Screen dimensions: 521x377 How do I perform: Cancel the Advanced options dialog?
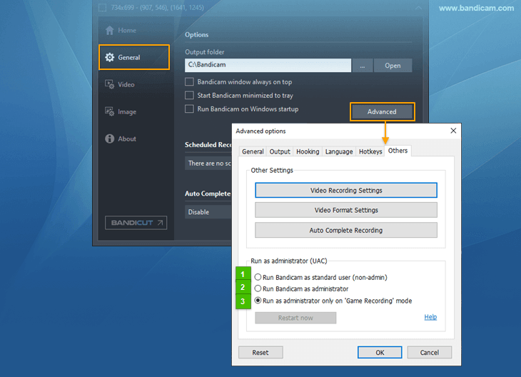430,353
